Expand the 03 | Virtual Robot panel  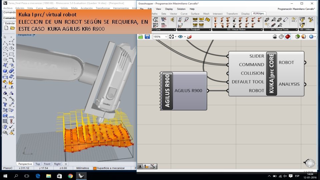(x=261, y=30)
